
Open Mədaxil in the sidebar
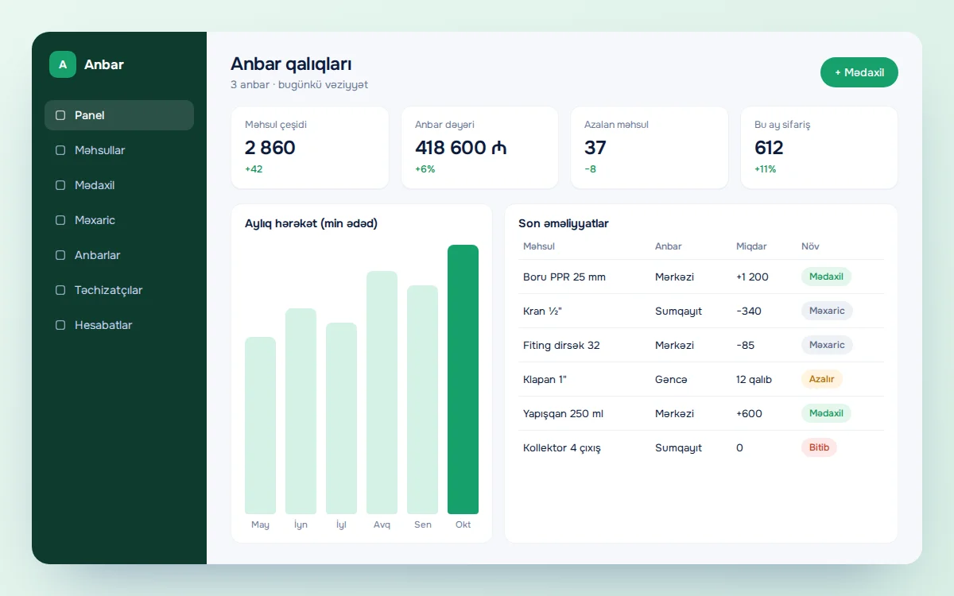click(x=119, y=185)
